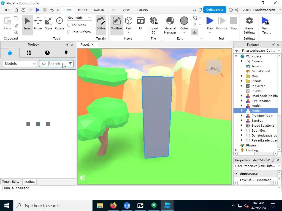Launch Team Test
The height and width of the screenshot is (211, 282).
click(x=265, y=25)
